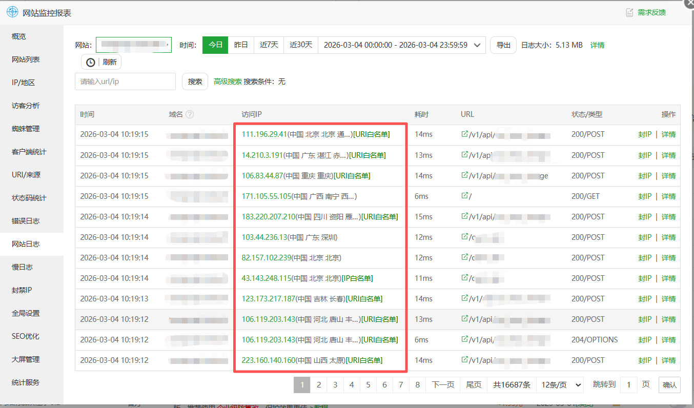Open external link icon for 171.105.55.105 row URL
Viewport: 694px width, 408px height.
click(465, 196)
